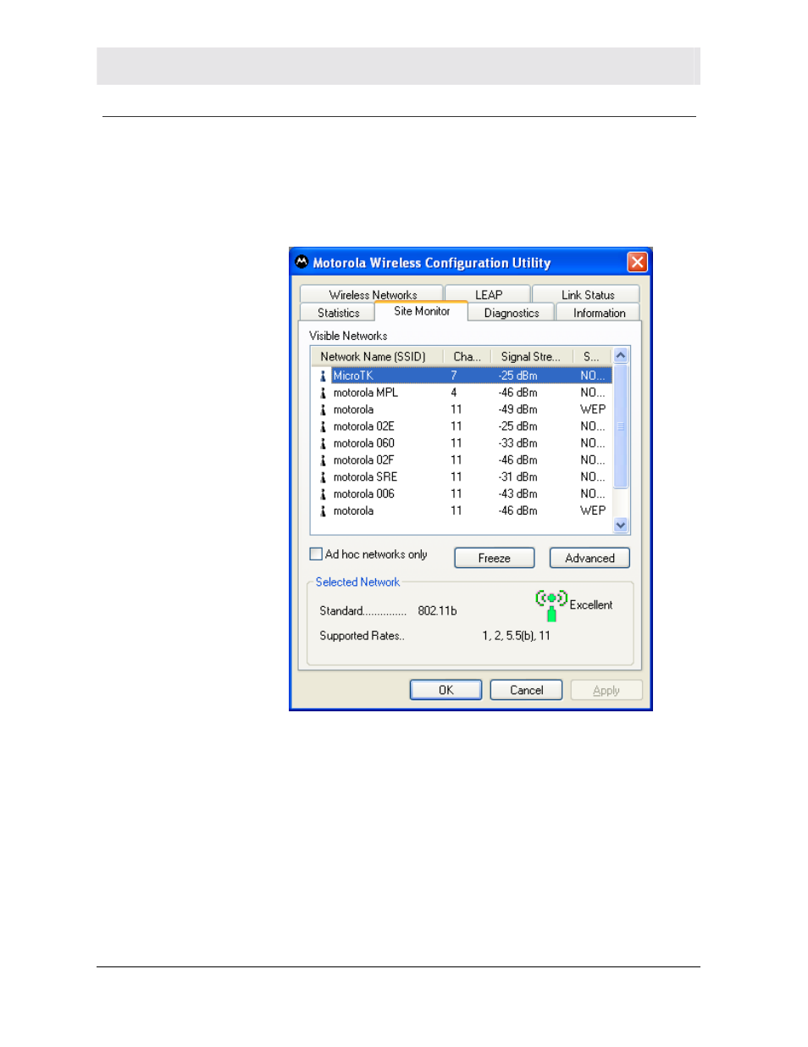Image resolution: width=808 pixels, height=1047 pixels.
Task: Switch to the Wireless Networks tab
Action: 372,294
